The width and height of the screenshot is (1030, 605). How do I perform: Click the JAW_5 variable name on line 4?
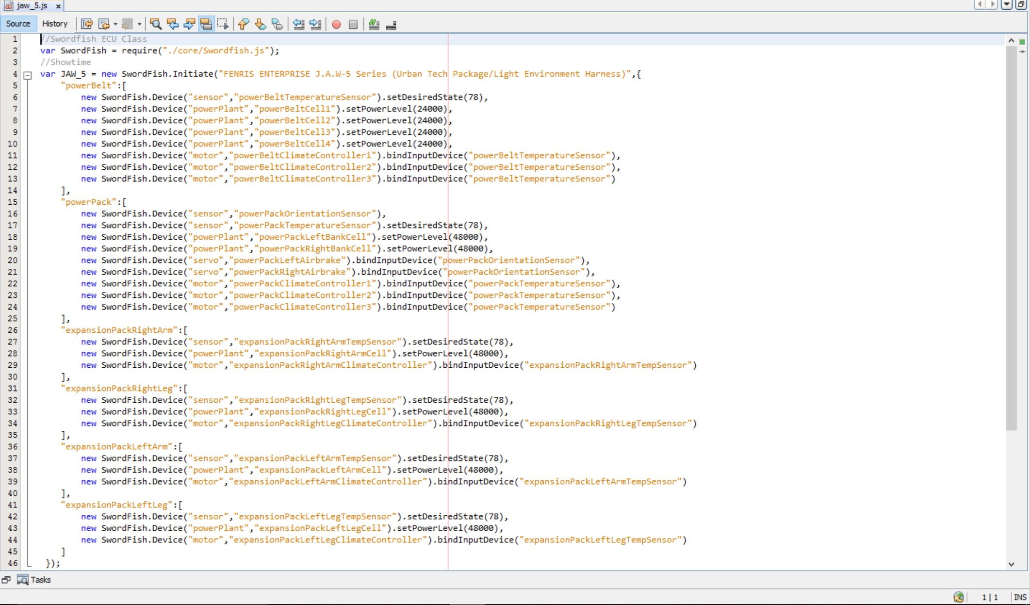point(73,74)
